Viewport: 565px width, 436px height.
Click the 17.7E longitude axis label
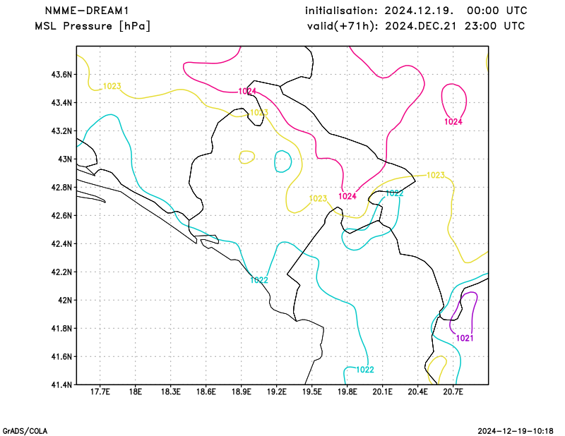(x=100, y=392)
